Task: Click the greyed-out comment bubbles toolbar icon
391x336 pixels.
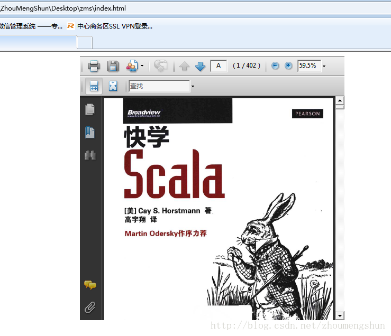Action: tap(160, 66)
